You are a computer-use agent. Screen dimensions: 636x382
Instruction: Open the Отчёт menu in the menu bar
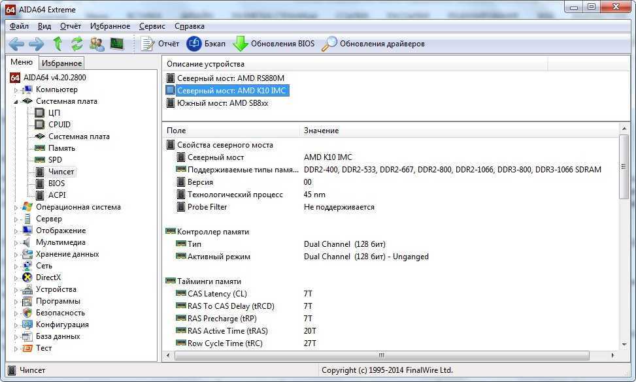coord(71,26)
